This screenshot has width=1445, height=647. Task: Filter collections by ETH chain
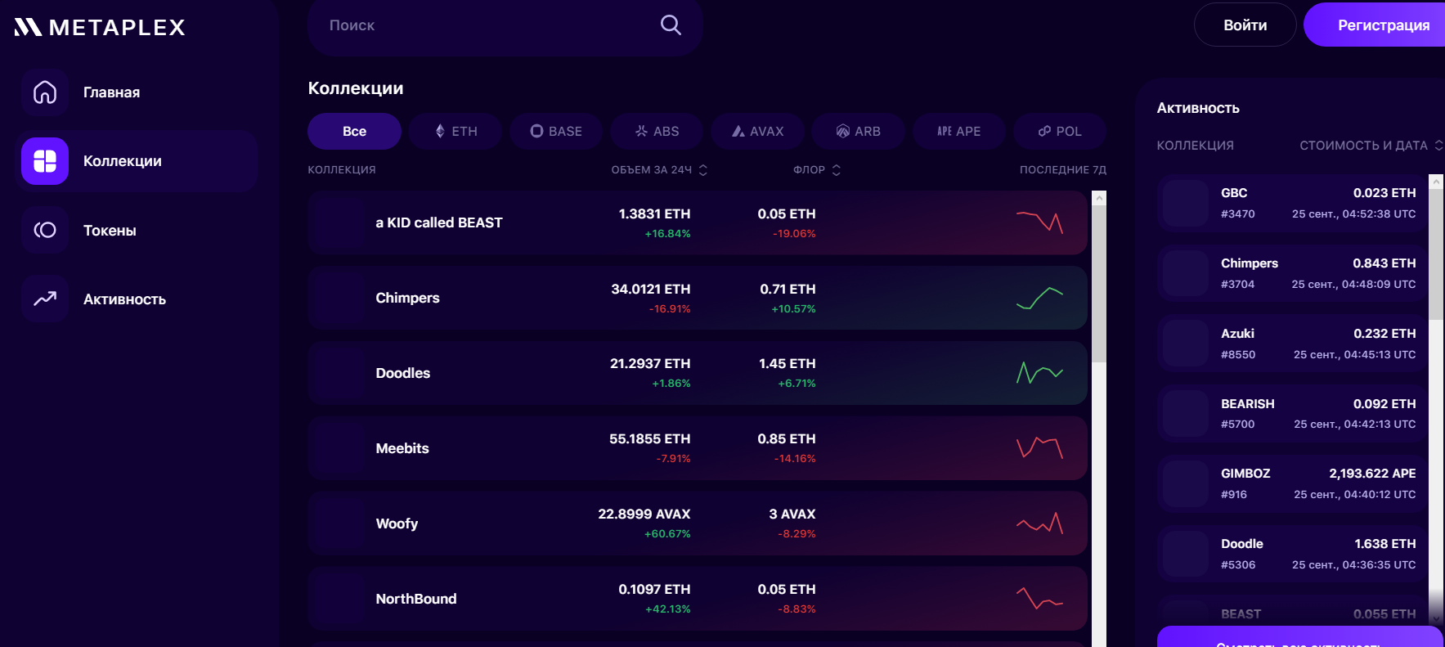click(x=455, y=131)
